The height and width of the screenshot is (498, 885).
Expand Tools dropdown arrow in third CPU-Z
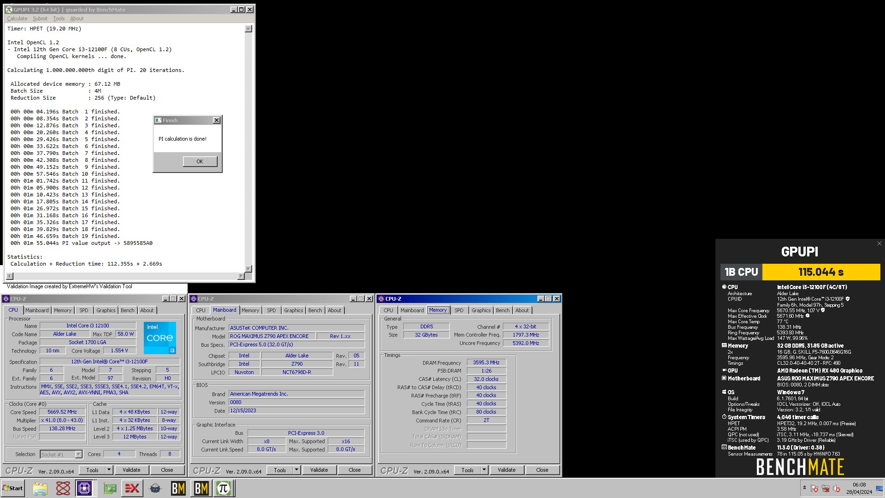click(x=484, y=470)
